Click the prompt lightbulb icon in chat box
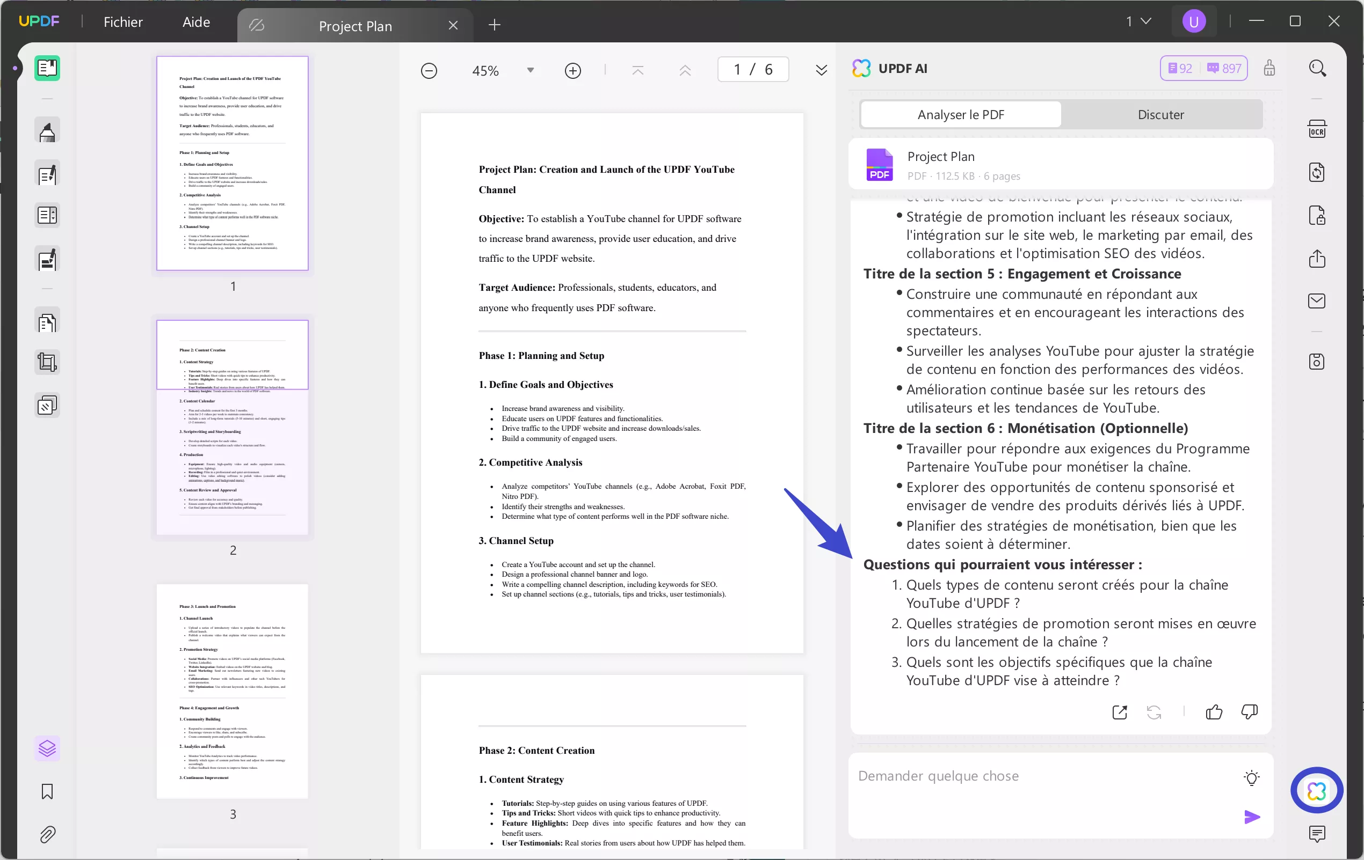The width and height of the screenshot is (1364, 860). [x=1251, y=777]
